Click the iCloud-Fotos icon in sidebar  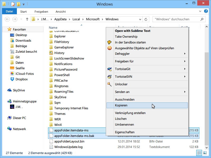click(x=12, y=74)
